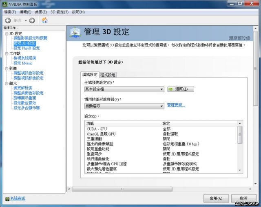
Task: Select 管理 3D 設定 in the tree
Action: tap(24, 43)
